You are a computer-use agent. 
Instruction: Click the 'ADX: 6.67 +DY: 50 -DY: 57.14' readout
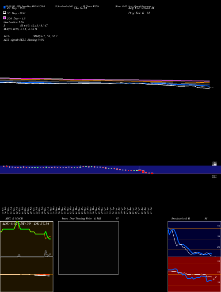point(26,224)
